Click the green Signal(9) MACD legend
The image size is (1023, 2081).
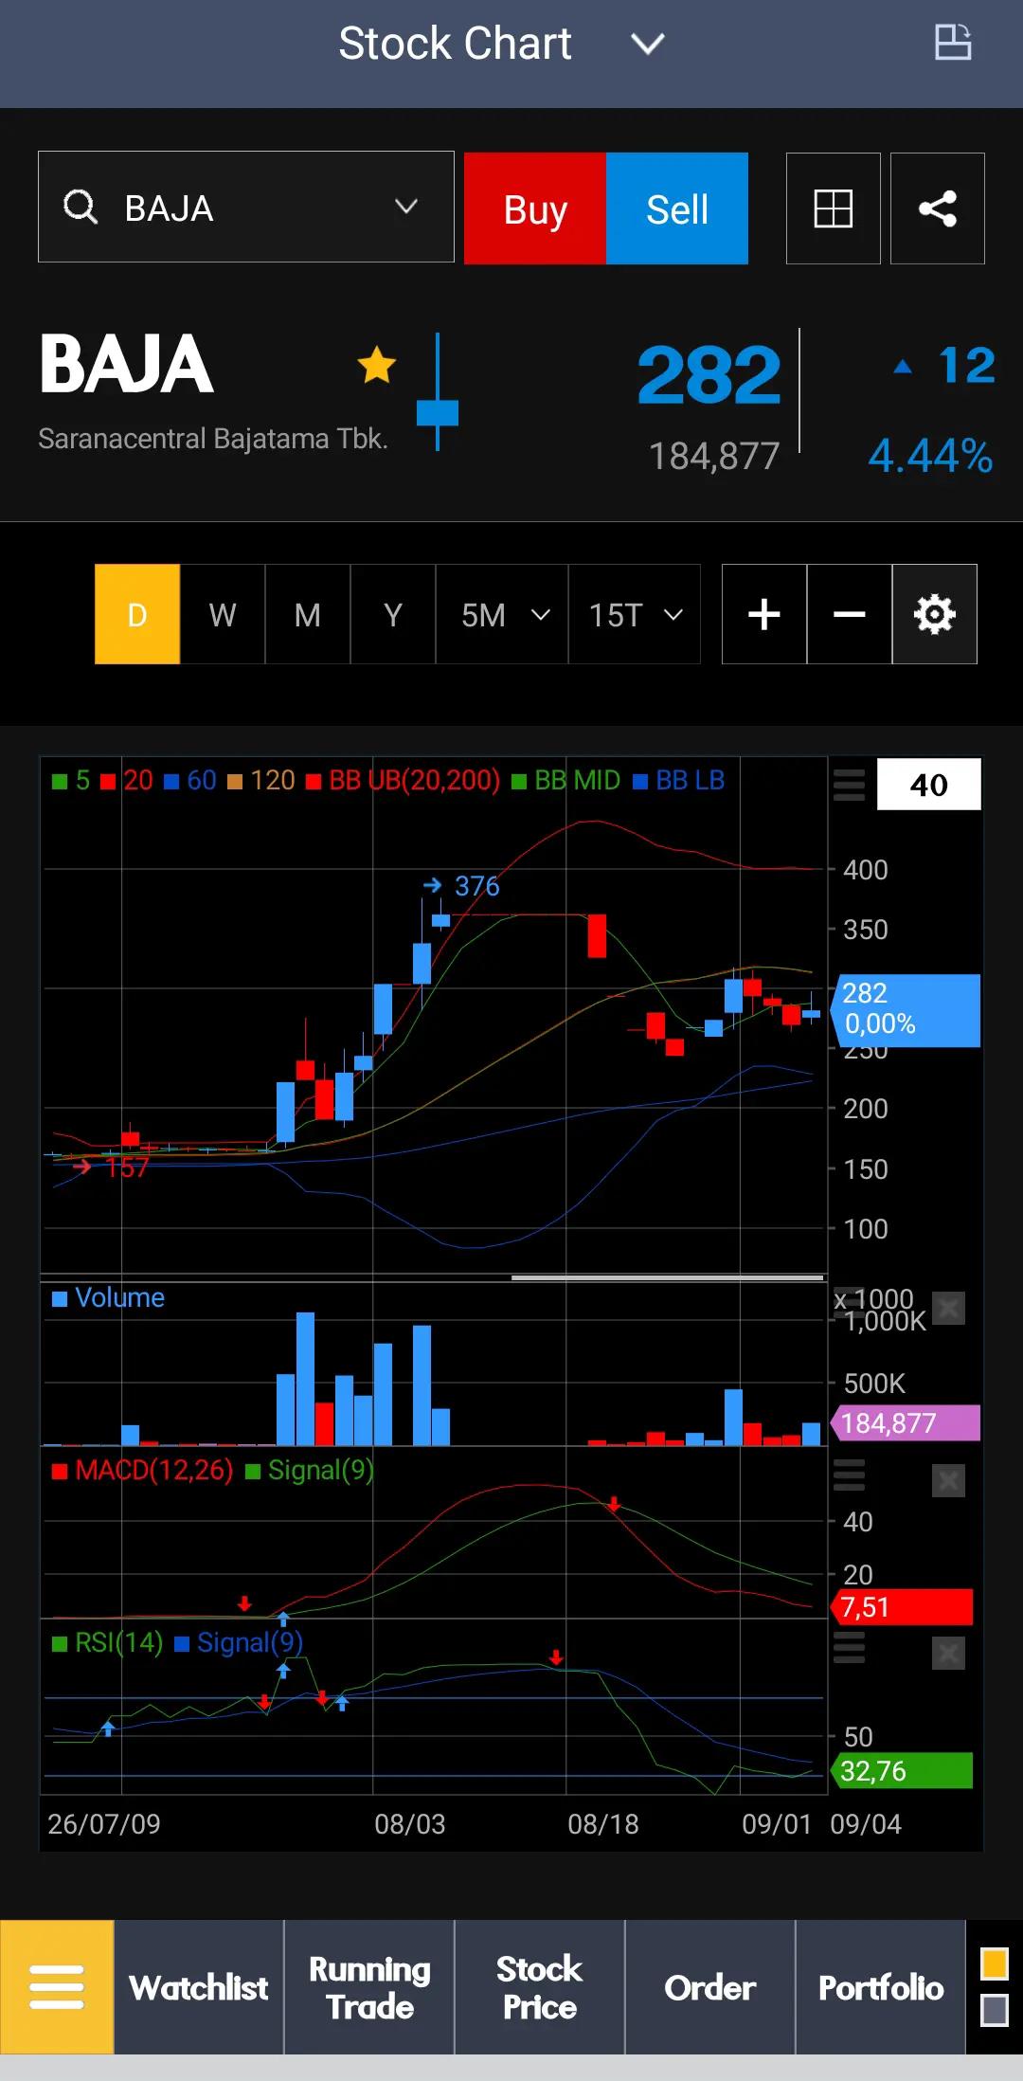coord(310,1471)
